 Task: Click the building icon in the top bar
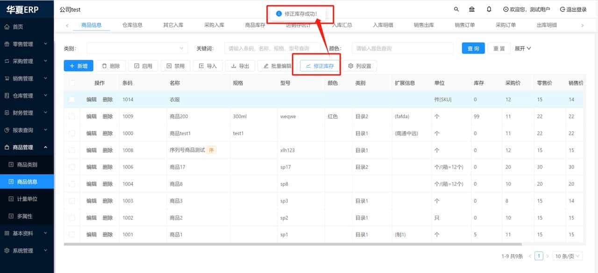[472, 9]
